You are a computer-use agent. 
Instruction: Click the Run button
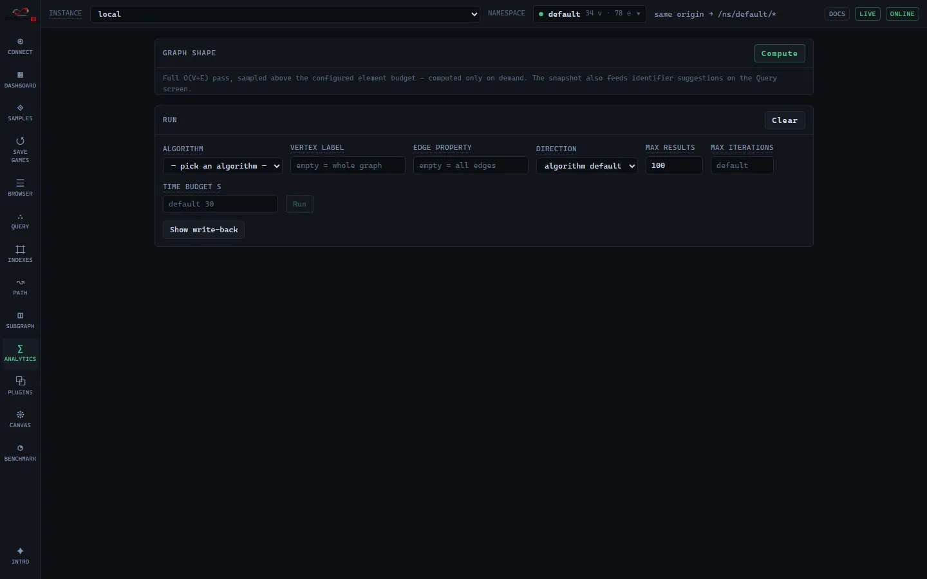point(299,204)
